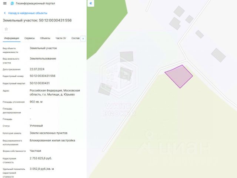Select the Состав tab
The image size is (237, 178).
[76, 38]
